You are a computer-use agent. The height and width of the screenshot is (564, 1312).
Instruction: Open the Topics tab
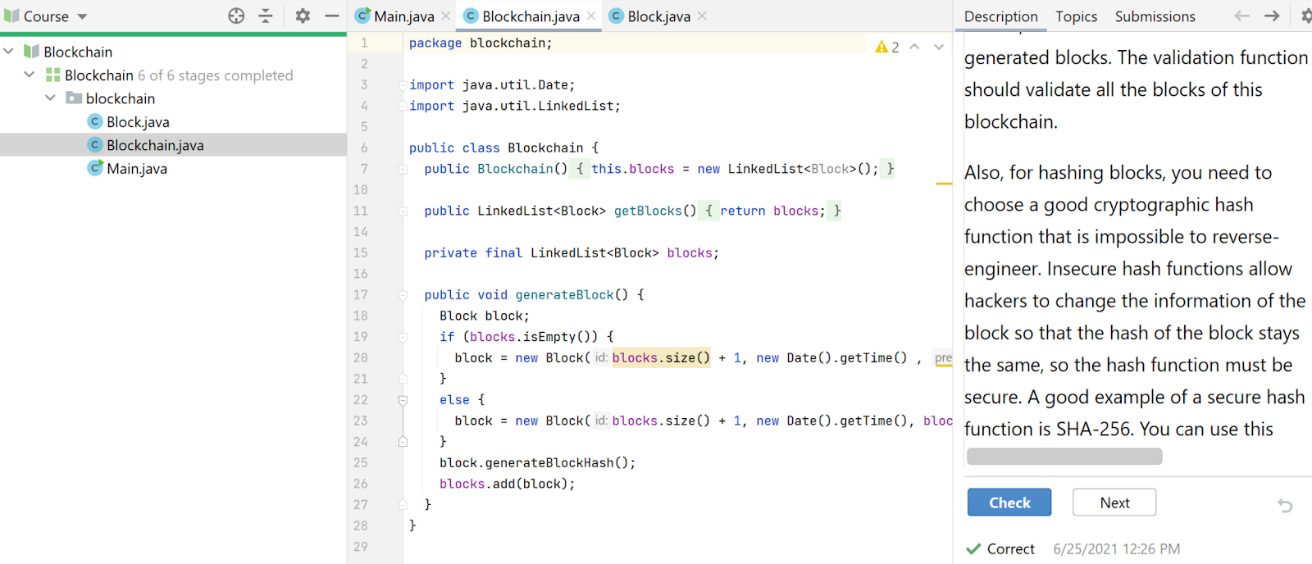coord(1076,16)
